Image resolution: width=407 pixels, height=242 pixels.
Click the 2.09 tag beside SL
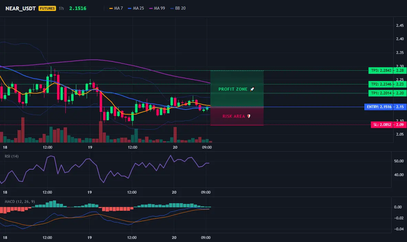click(400, 125)
